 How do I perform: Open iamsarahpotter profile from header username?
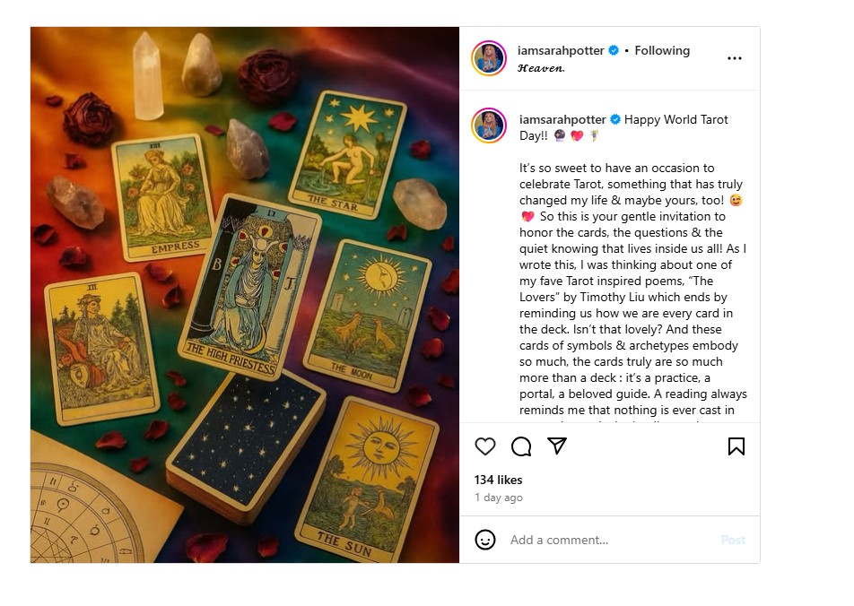[561, 50]
